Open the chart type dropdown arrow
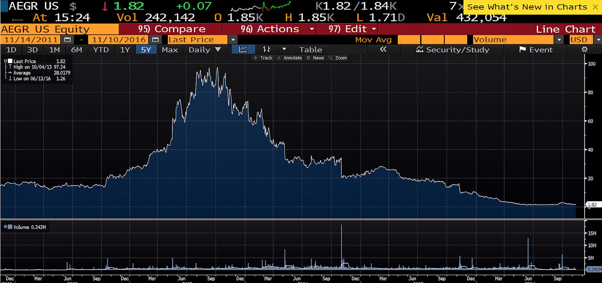602x283 pixels. 284,50
